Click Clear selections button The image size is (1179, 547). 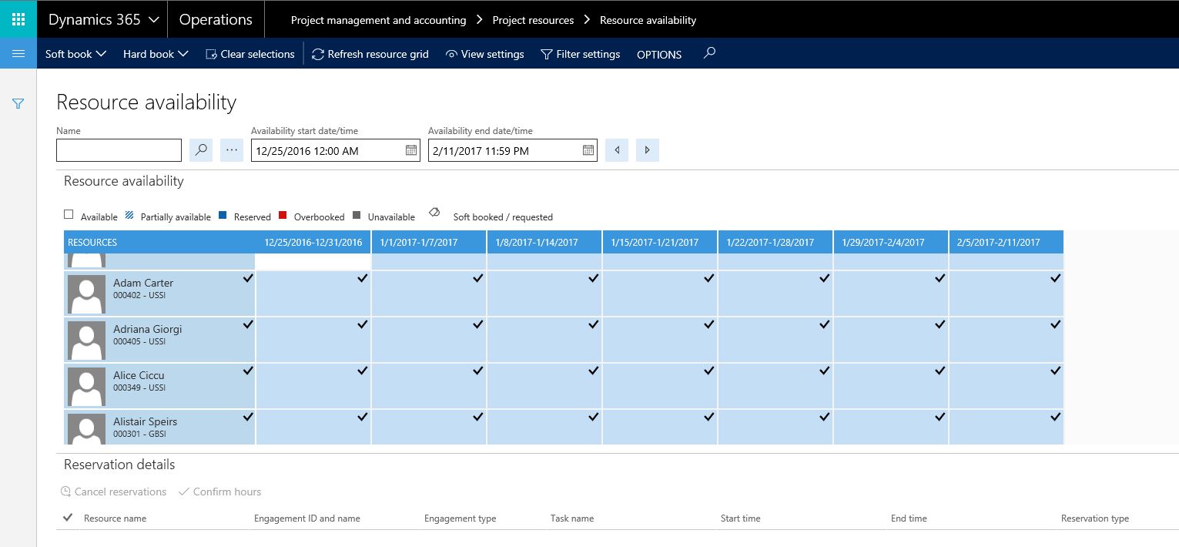pos(250,54)
